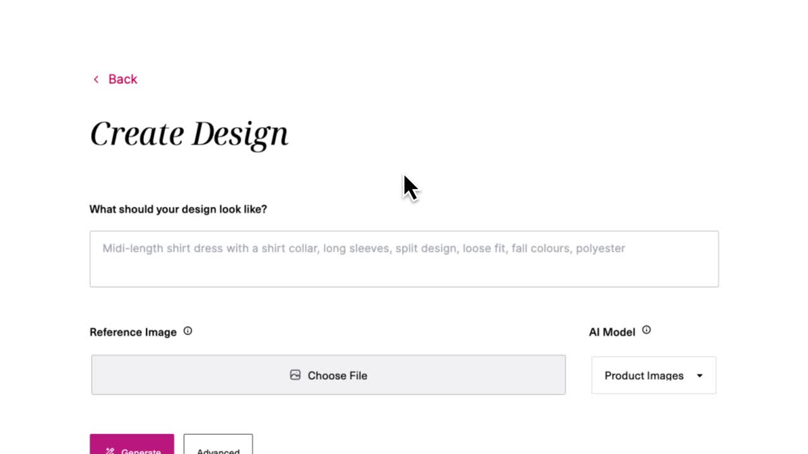
Task: Click the AI Model label text
Action: (x=612, y=332)
